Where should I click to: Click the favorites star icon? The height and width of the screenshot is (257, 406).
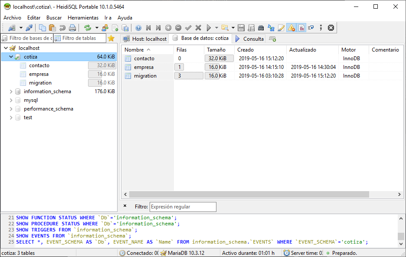click(x=111, y=38)
